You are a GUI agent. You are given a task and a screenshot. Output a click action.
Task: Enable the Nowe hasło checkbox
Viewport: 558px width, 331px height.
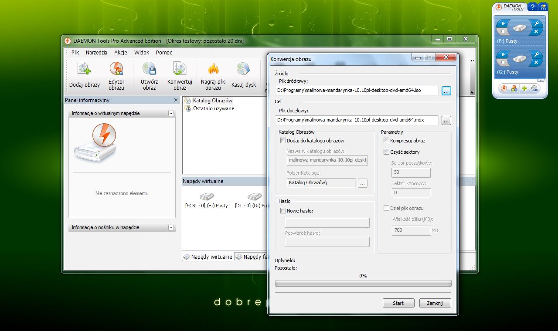click(x=283, y=211)
